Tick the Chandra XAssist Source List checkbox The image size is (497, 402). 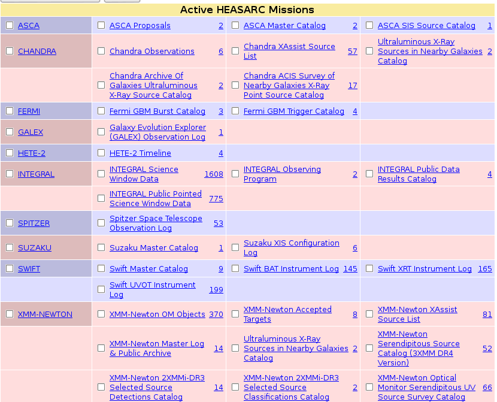(x=235, y=51)
